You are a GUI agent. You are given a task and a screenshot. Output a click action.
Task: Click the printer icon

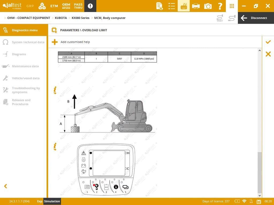coord(196,6)
